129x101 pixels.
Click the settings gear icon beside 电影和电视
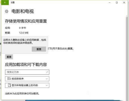pyautogui.click(x=7, y=11)
